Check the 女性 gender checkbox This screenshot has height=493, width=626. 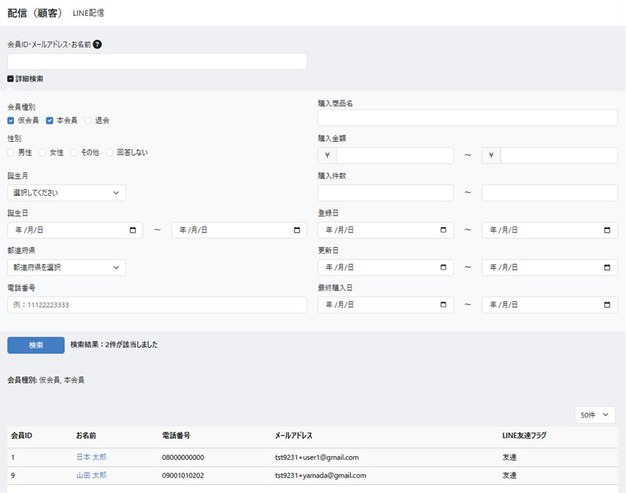click(x=42, y=152)
